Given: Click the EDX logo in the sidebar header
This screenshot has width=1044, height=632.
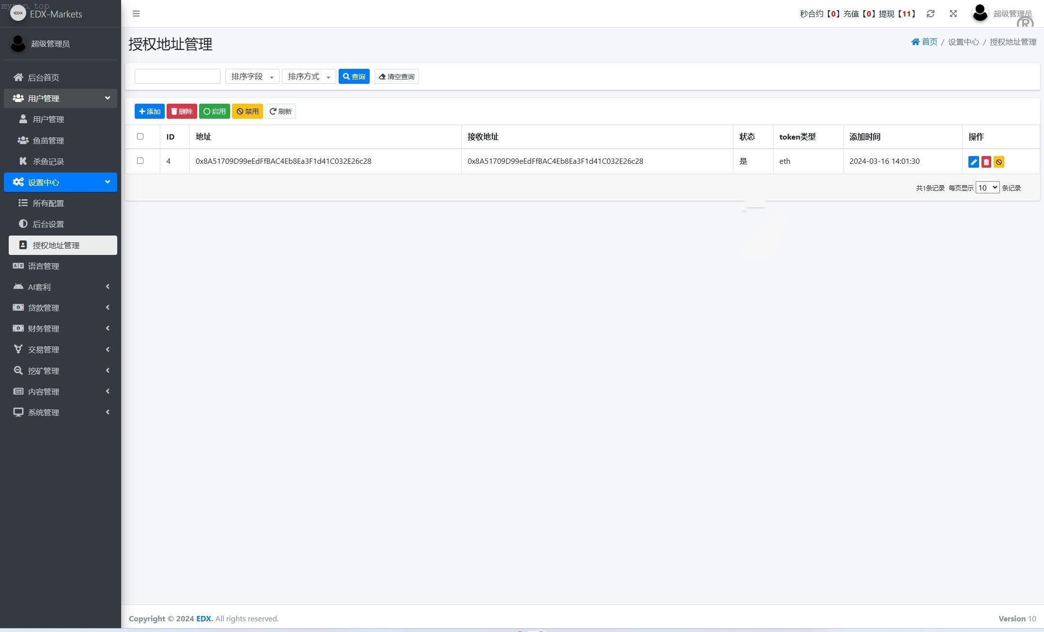Looking at the screenshot, I should tap(18, 13).
